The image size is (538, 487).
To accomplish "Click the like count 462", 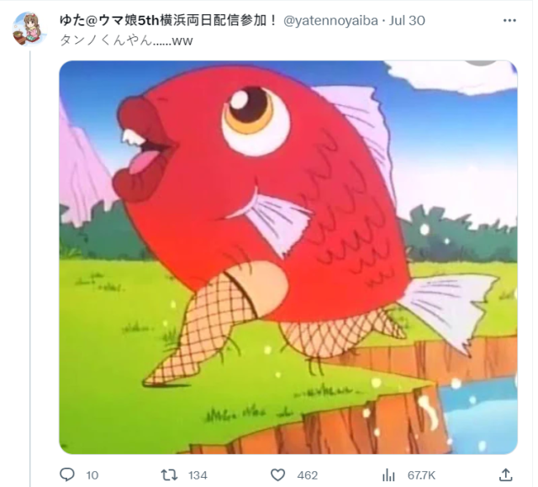I will (x=308, y=475).
